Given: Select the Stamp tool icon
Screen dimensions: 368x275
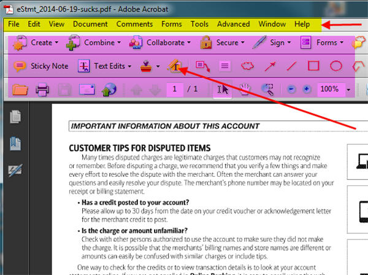Looking at the screenshot, I should click(146, 66).
